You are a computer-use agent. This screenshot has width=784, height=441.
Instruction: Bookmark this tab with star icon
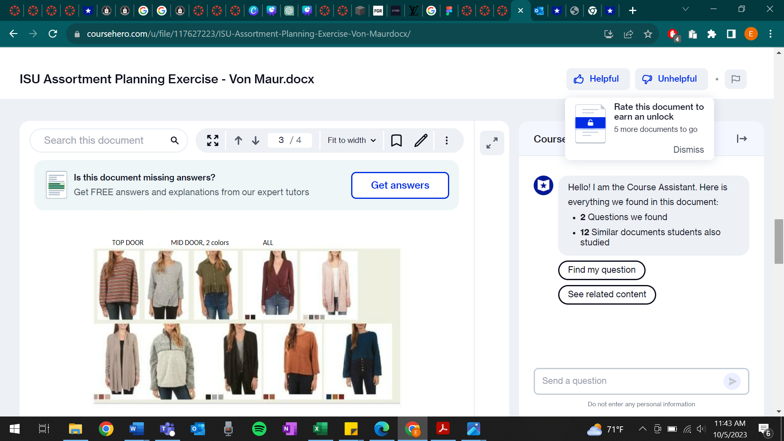pos(648,34)
